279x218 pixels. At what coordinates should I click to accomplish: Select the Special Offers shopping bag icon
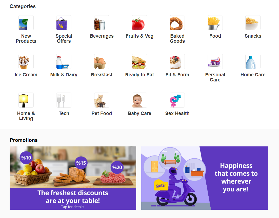(64, 23)
